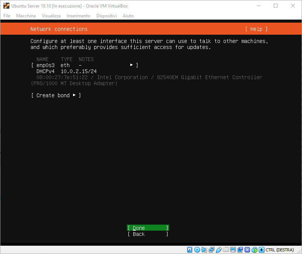Open the File menu
This screenshot has height=254, width=302.
pos(7,15)
